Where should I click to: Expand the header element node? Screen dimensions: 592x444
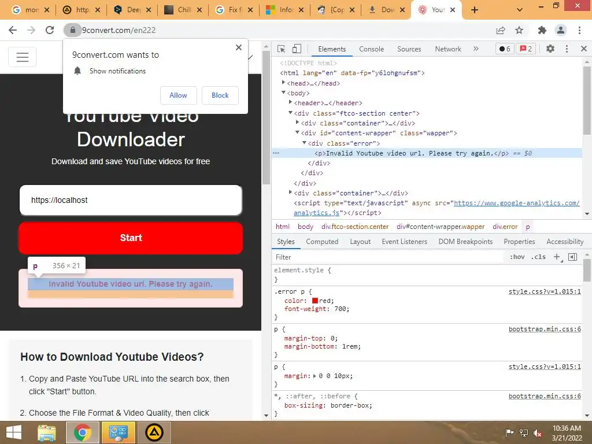point(290,102)
